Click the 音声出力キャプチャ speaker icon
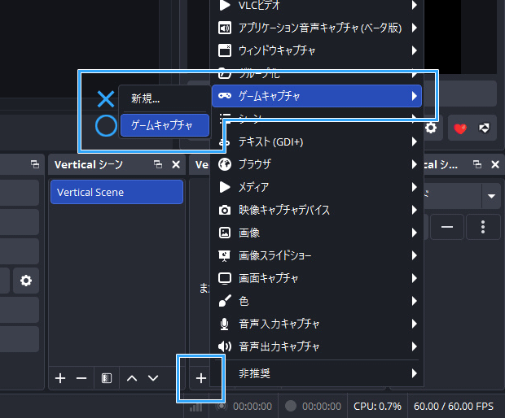This screenshot has height=418, width=505. 225,346
